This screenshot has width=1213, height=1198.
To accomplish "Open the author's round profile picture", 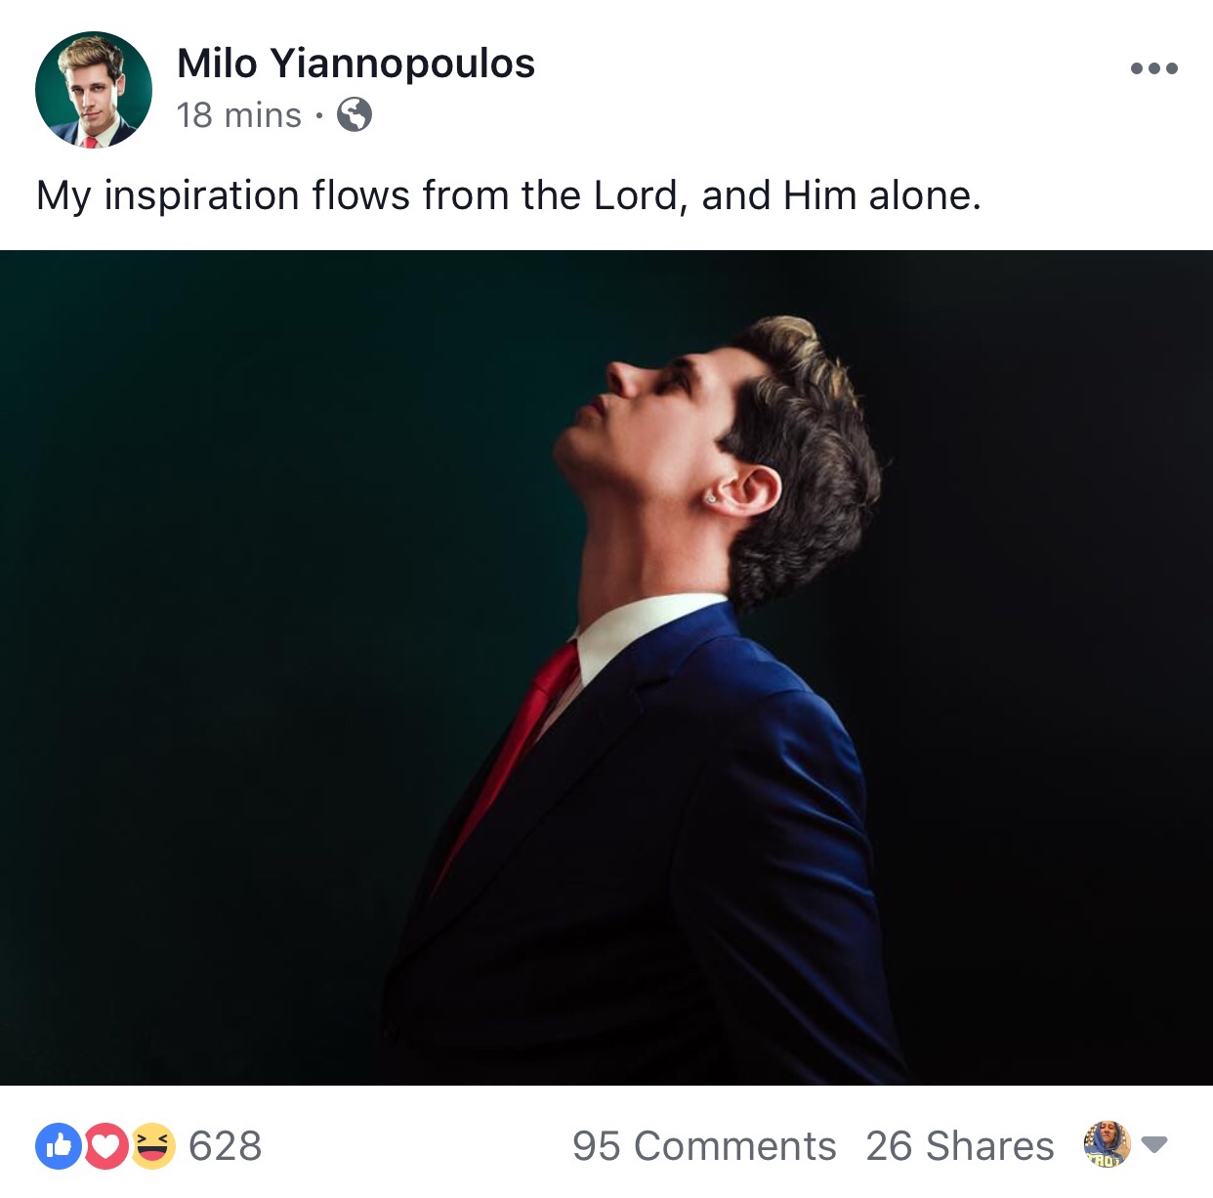I will click(x=94, y=90).
